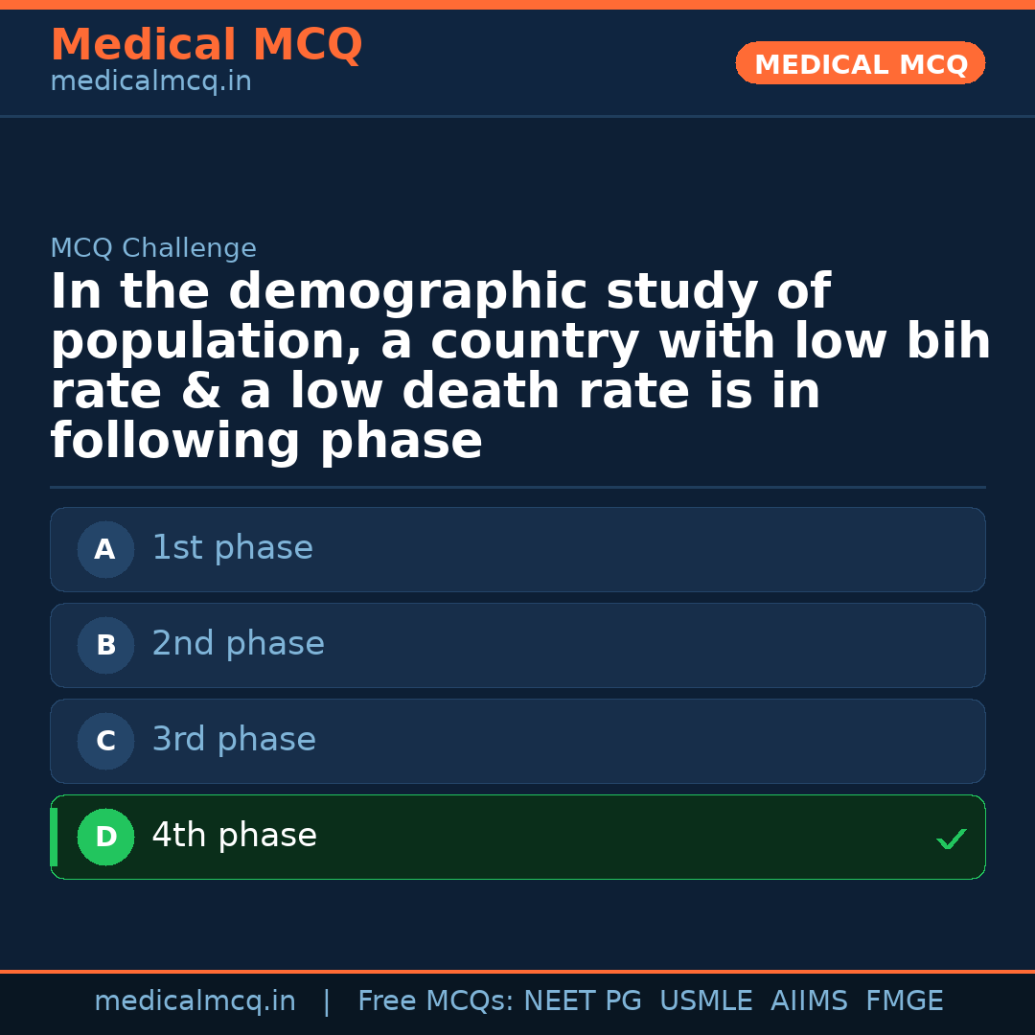Image resolution: width=1035 pixels, height=1035 pixels.
Task: Click the orange MEDICAL MCQ pill badge
Action: tap(860, 63)
